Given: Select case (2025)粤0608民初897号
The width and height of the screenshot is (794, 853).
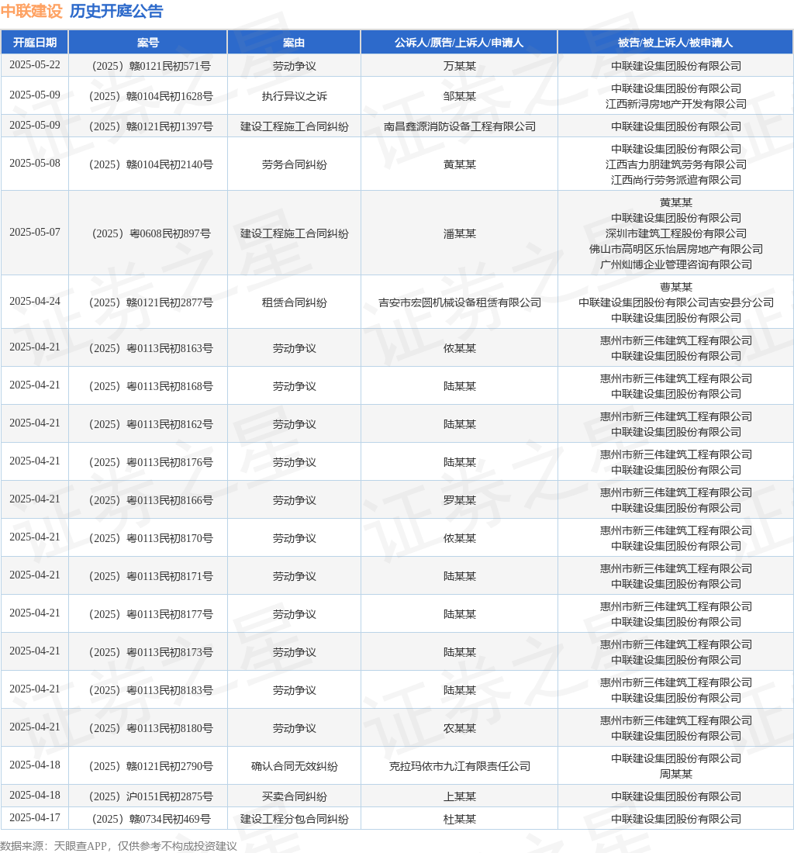Looking at the screenshot, I should click(x=151, y=233).
